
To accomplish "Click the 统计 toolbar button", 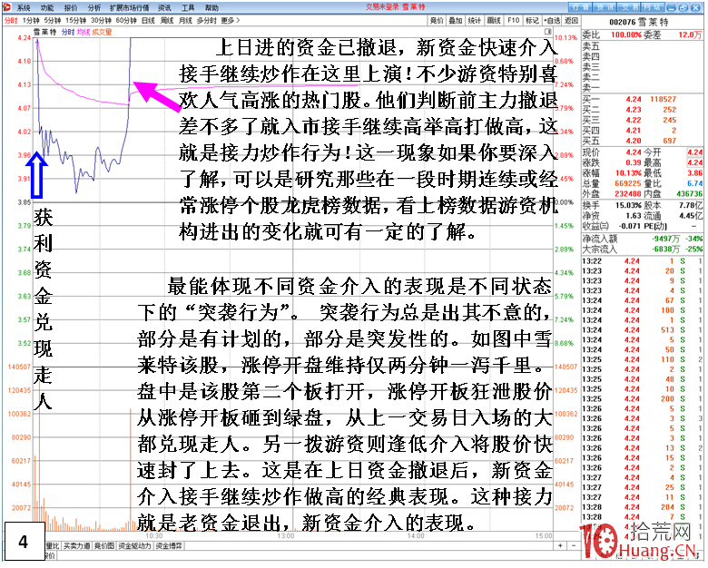I will pyautogui.click(x=474, y=20).
